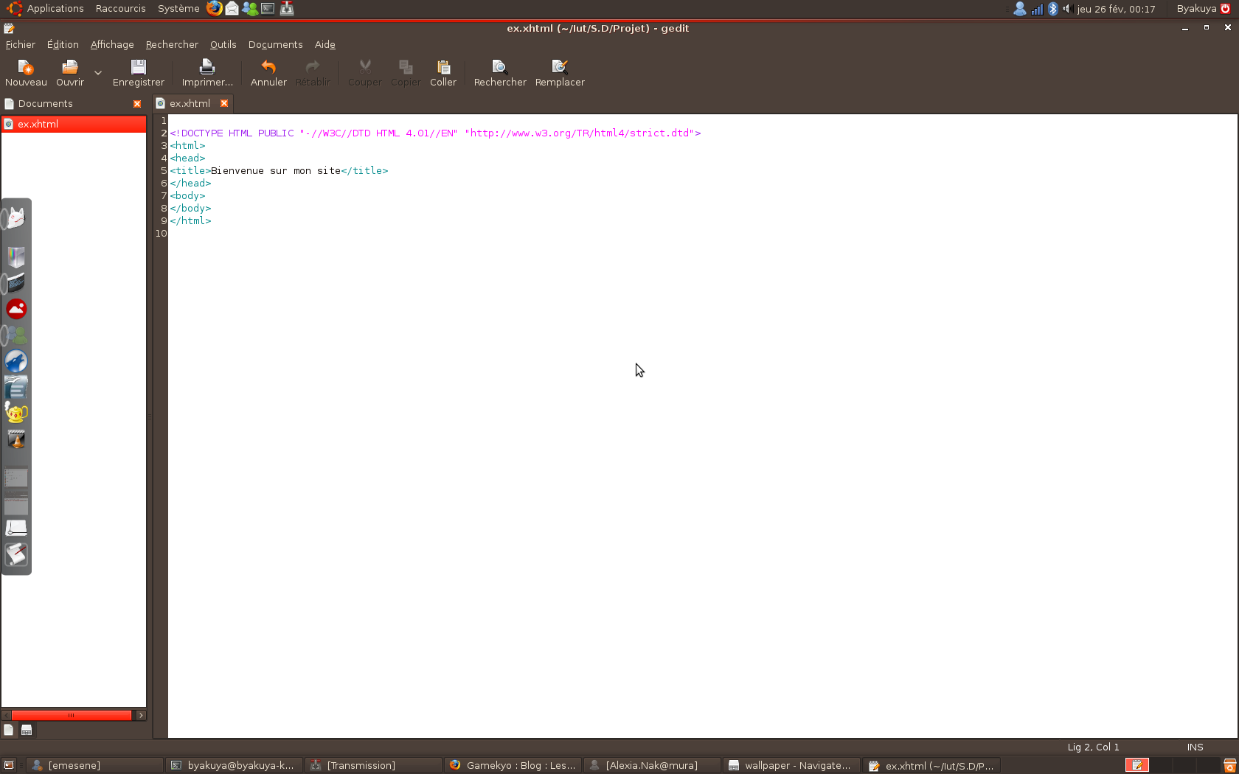Switch to wallpaper - Navigateur window in taskbar

(x=792, y=765)
